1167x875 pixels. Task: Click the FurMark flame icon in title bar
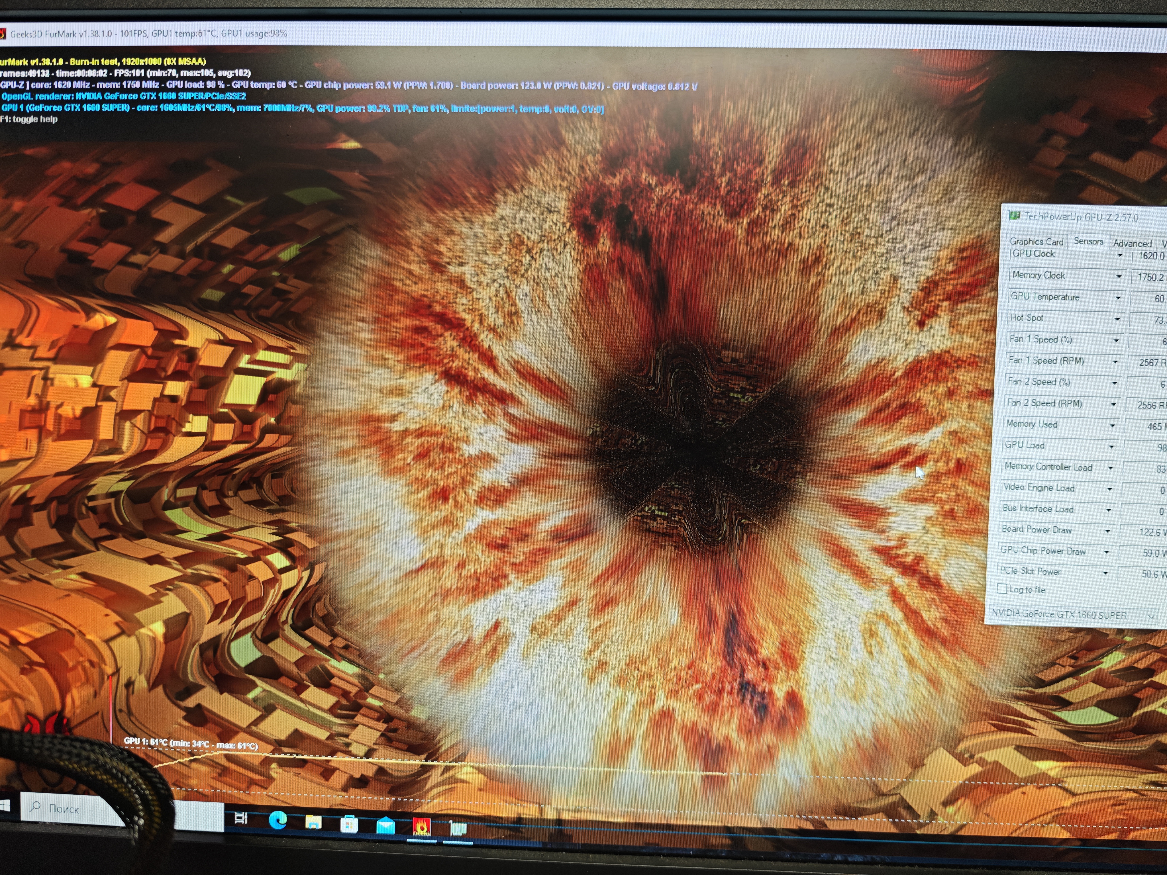click(2, 34)
